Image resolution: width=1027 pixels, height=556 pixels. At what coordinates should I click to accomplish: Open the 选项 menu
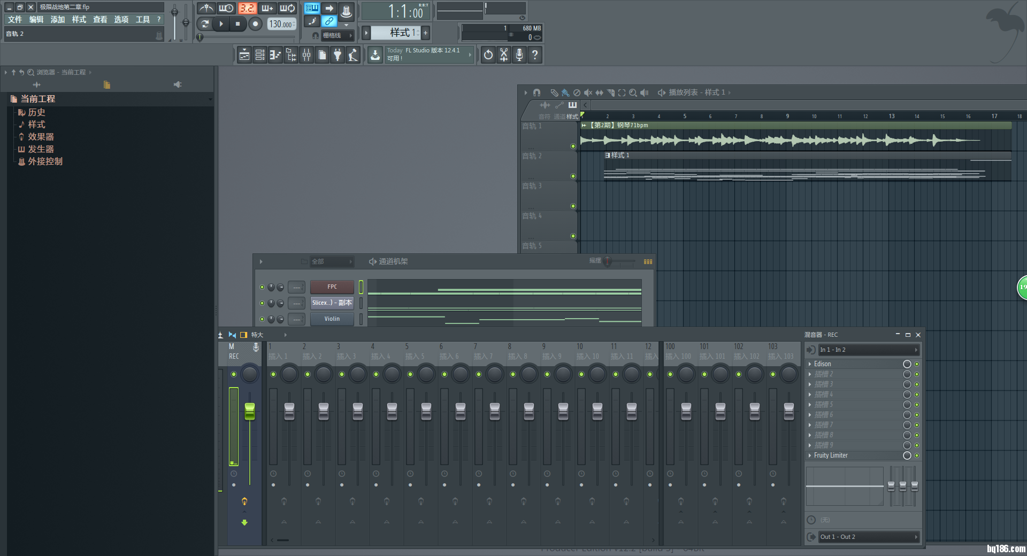click(121, 19)
